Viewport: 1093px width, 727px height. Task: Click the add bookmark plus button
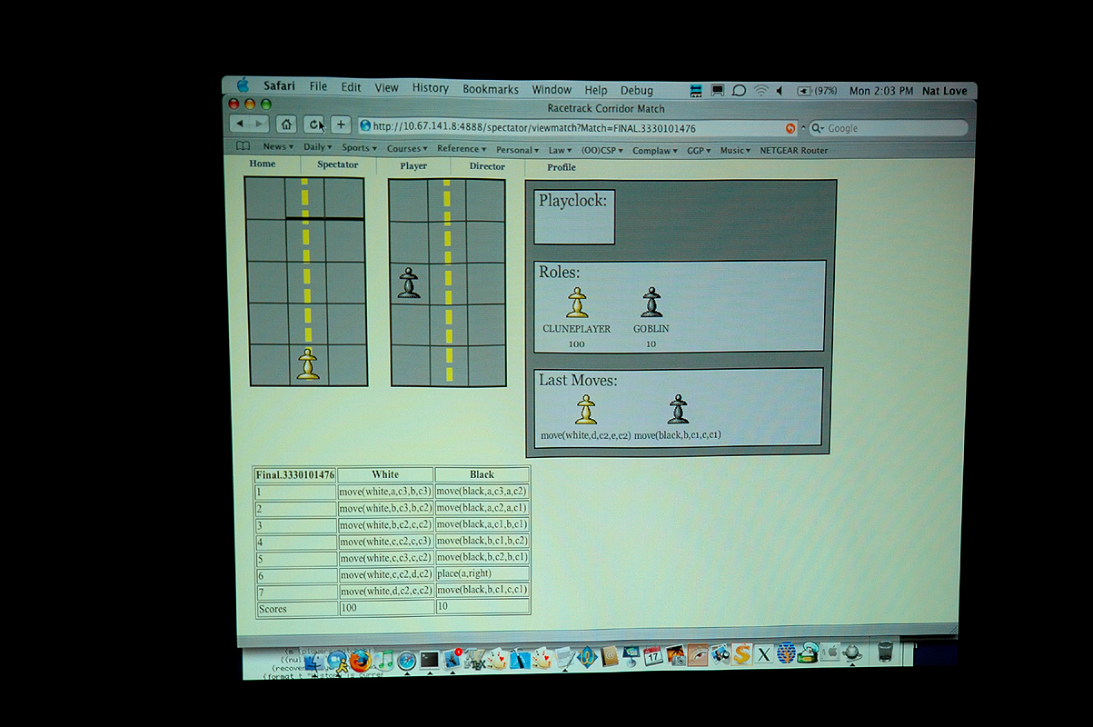(x=341, y=124)
